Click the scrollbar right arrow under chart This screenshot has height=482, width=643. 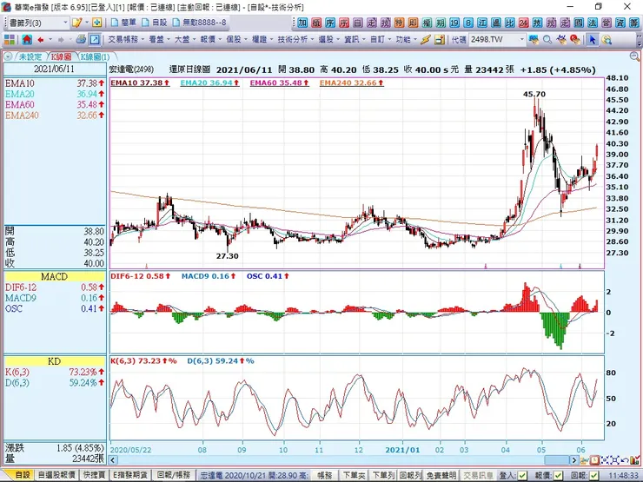575,460
